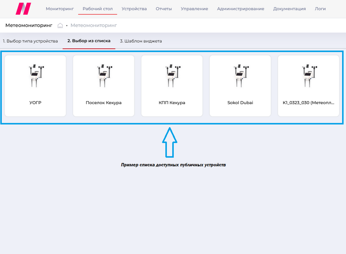346x254 pixels.
Task: Click the home breadcrumb icon
Action: 60,25
